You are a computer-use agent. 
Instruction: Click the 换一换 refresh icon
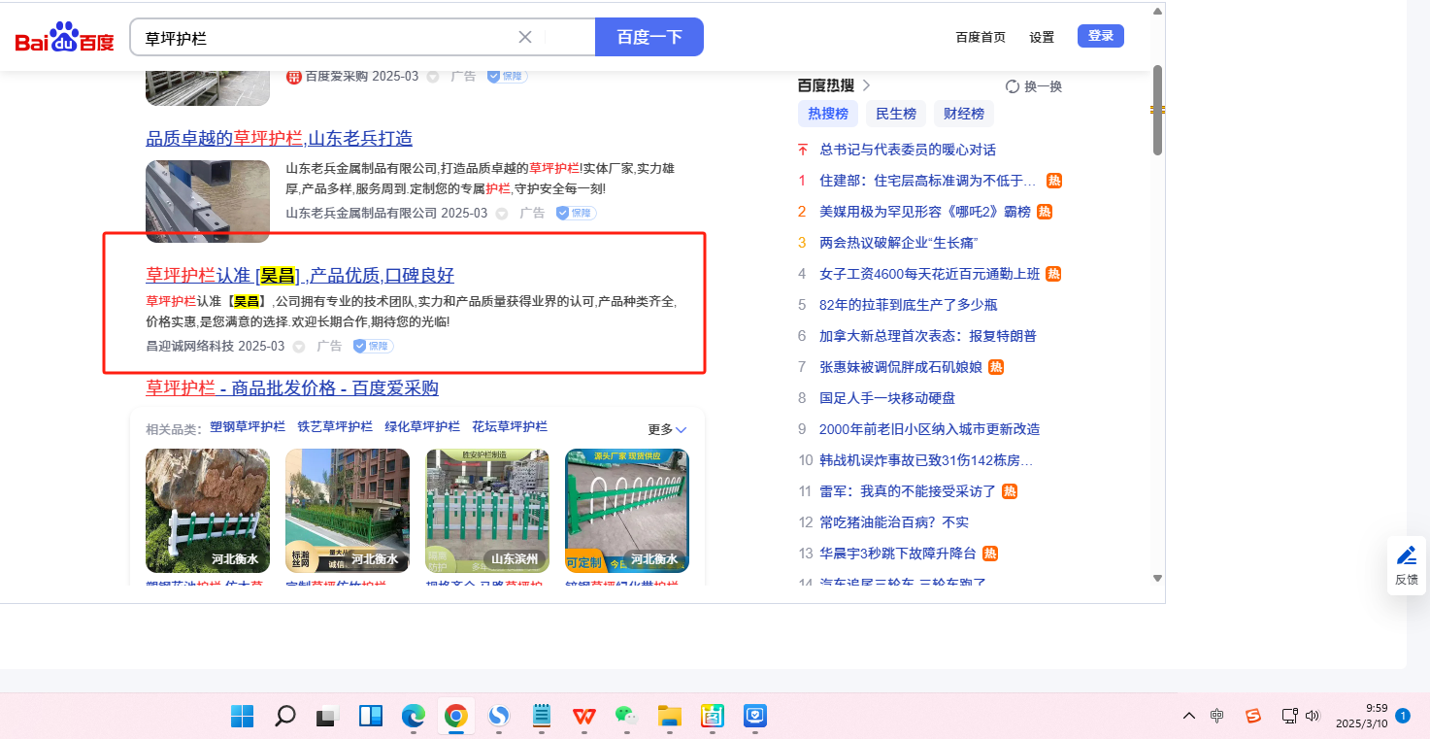(1012, 86)
